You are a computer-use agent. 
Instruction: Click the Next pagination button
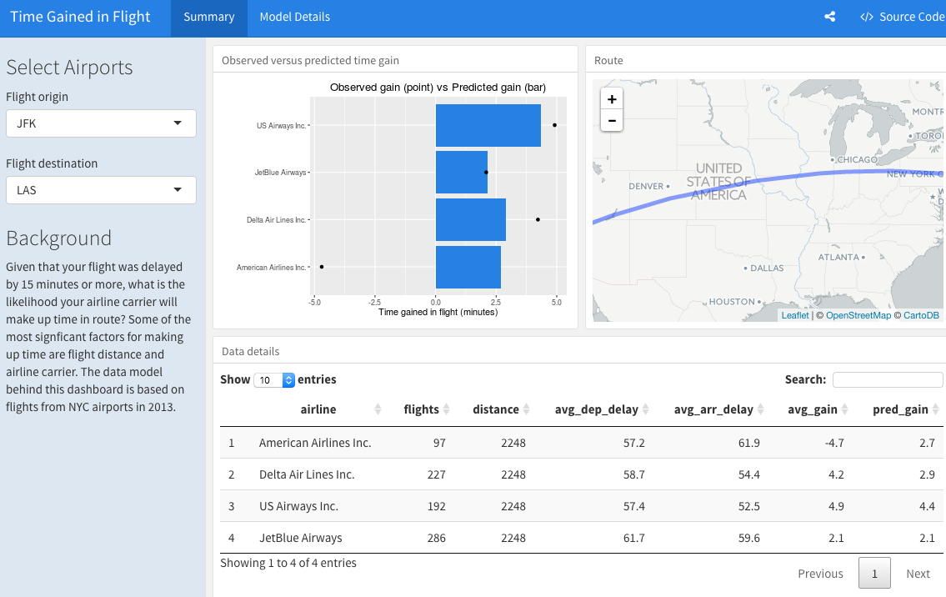click(918, 574)
